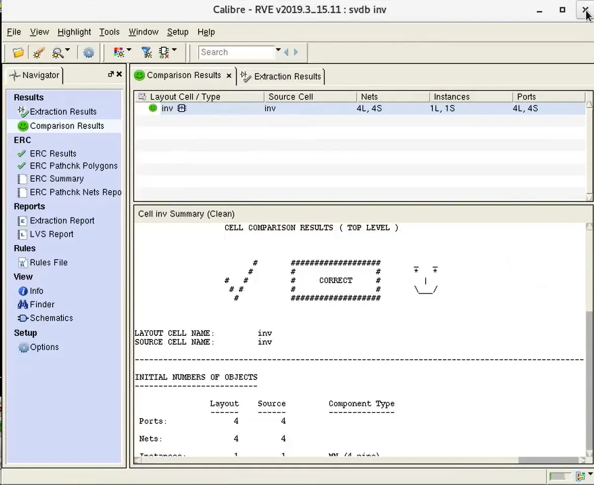
Task: Expand the highlight colors dropdown arrow
Action: pyautogui.click(x=129, y=50)
